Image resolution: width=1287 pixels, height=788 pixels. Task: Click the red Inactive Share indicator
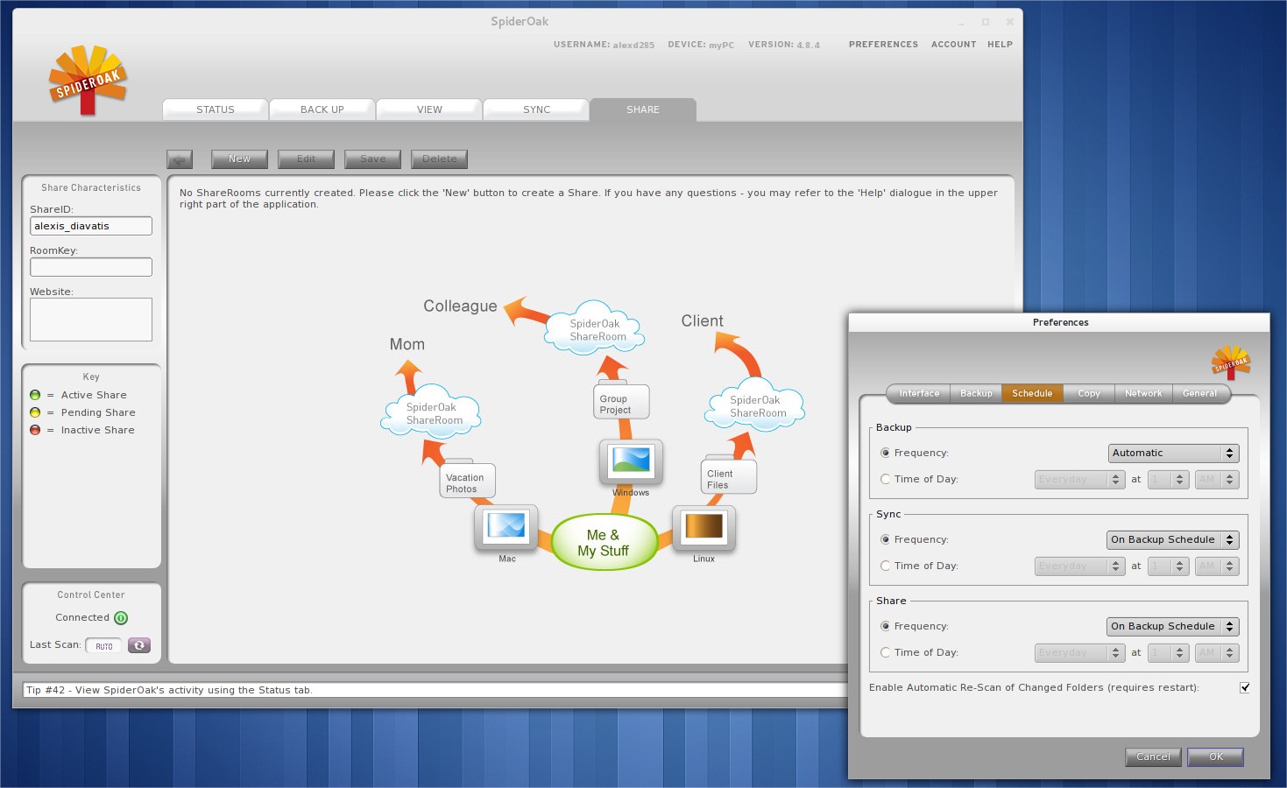[x=35, y=430]
